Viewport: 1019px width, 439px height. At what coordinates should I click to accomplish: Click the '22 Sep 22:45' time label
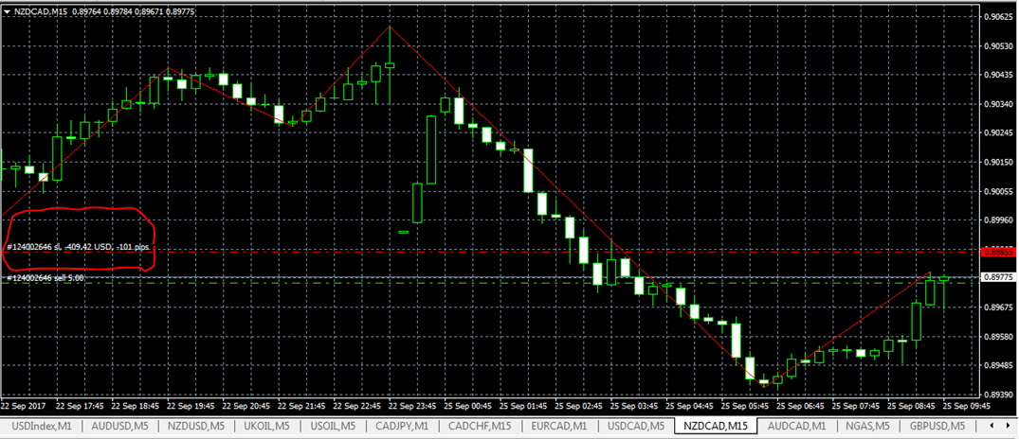[356, 405]
